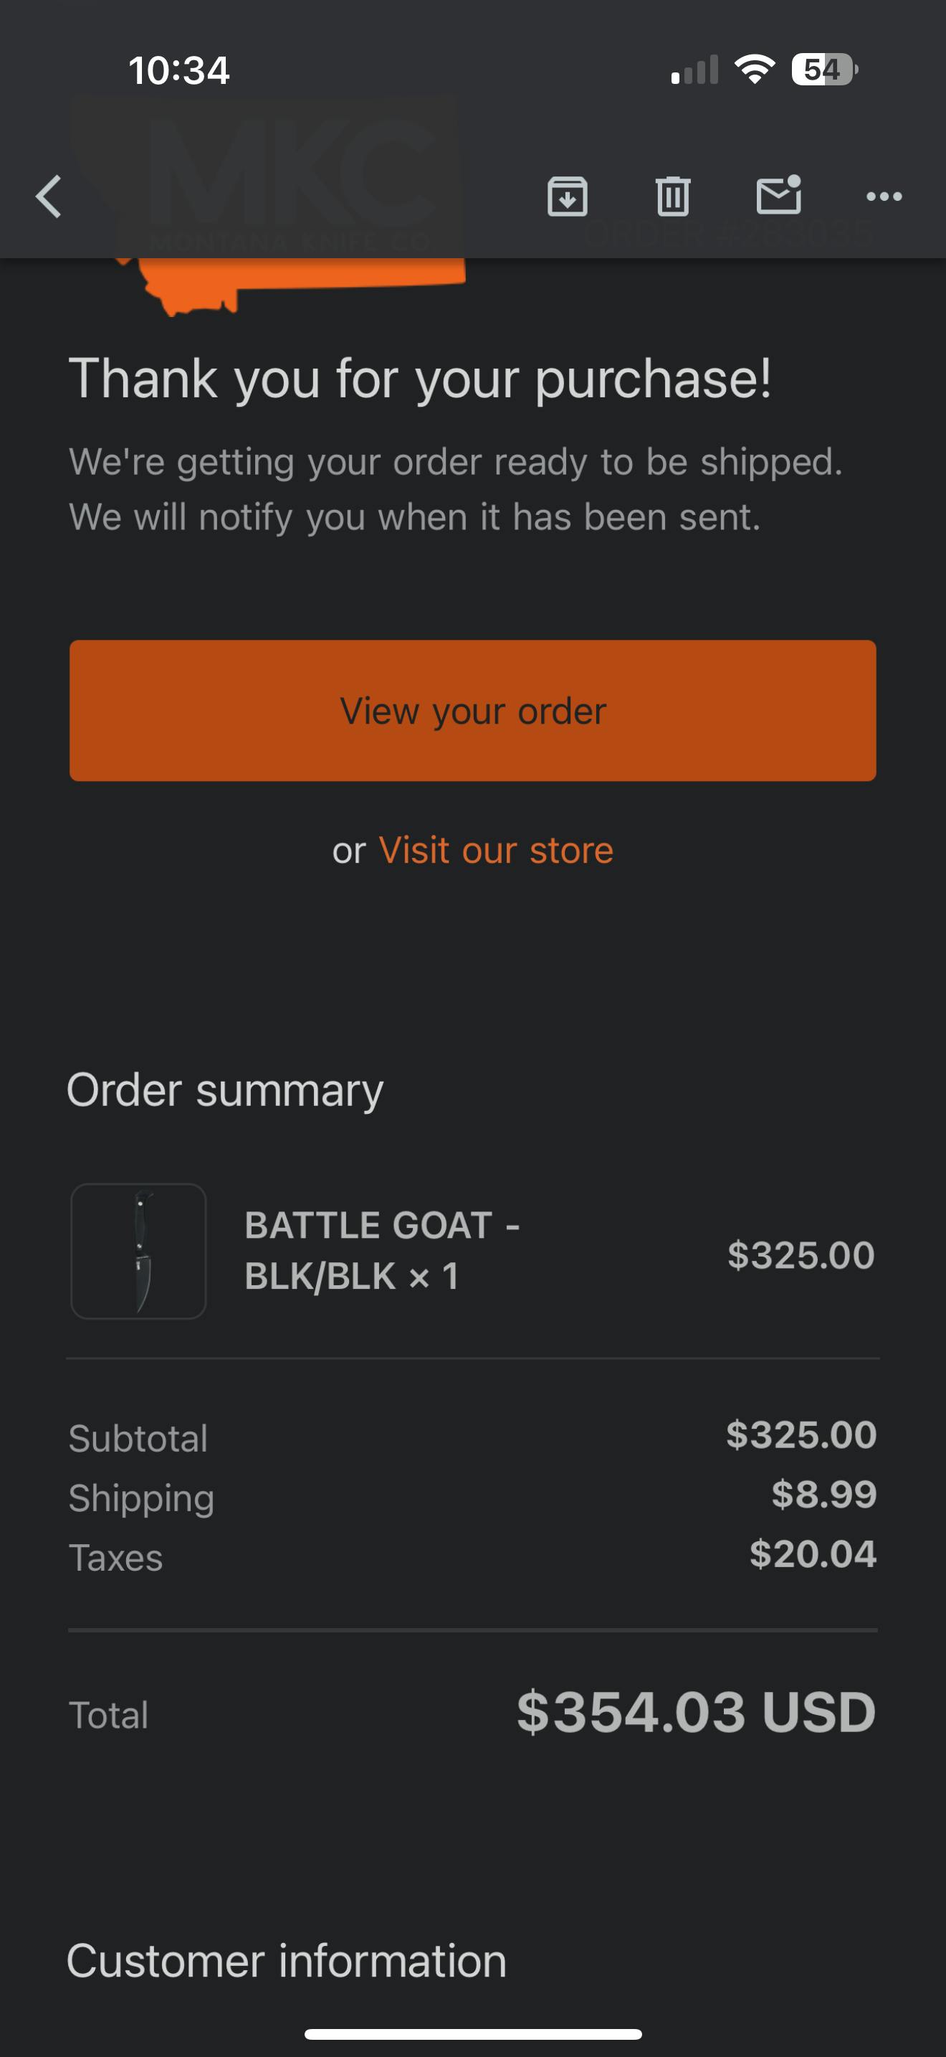Screen dimensions: 946x2057
Task: Select the BATTLE GOAT - BLK/BLK product name
Action: [382, 1251]
